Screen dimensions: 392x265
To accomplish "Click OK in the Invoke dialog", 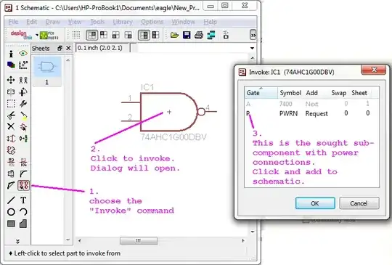I will click(x=315, y=203).
